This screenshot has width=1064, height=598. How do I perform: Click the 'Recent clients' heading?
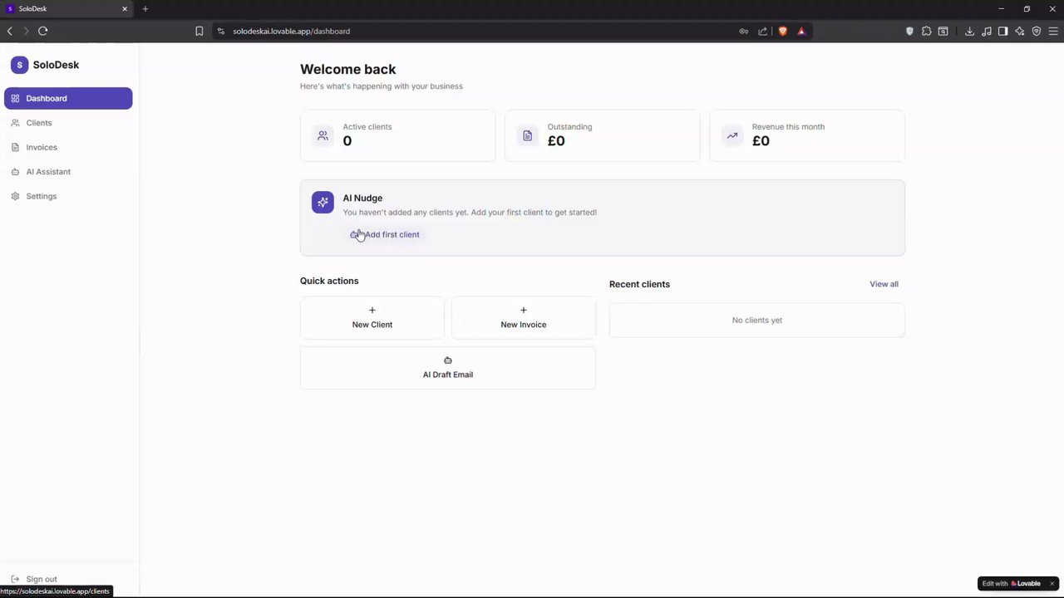click(x=639, y=284)
